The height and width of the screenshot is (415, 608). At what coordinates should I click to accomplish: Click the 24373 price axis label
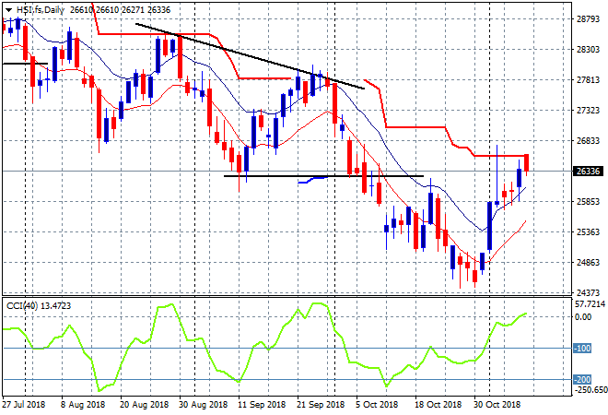[x=589, y=292]
